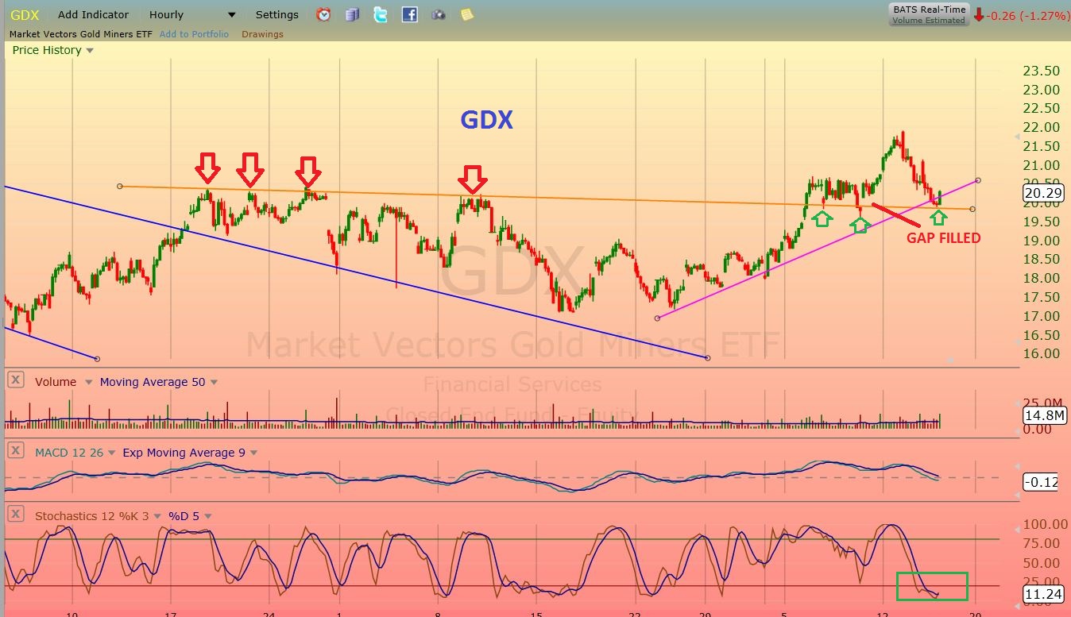This screenshot has width=1071, height=617.
Task: Click the stacked database icon in toolbar
Action: coord(352,14)
